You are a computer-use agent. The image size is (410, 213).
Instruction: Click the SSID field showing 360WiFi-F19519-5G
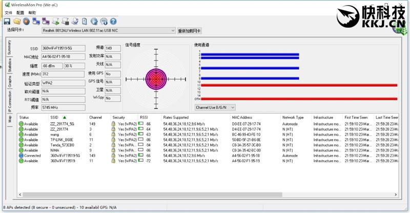(x=63, y=48)
